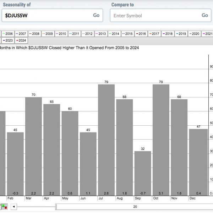Click the -0.3 value in February bar
The image size is (213, 213).
(x=15, y=193)
